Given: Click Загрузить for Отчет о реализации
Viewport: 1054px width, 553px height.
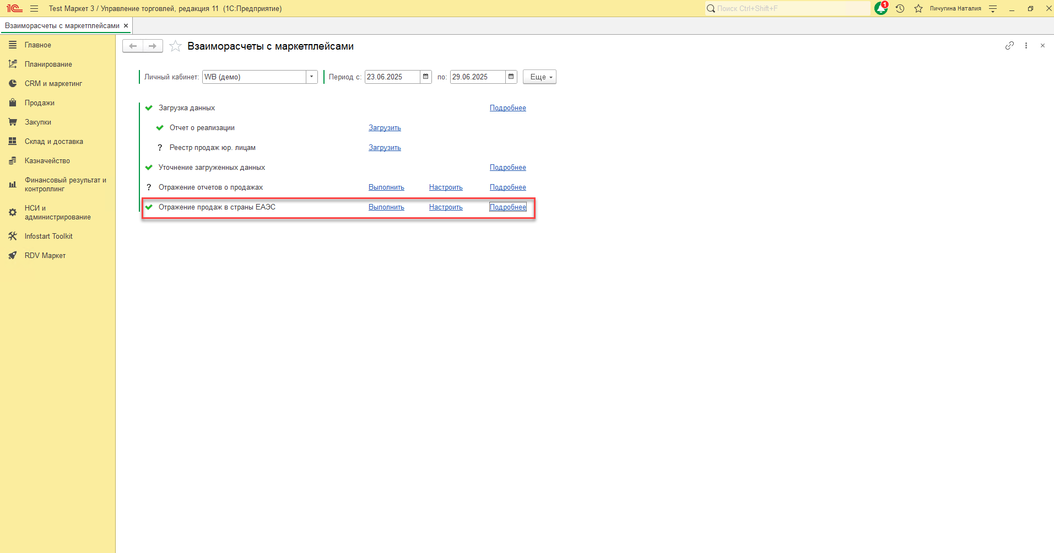Looking at the screenshot, I should pyautogui.click(x=385, y=128).
